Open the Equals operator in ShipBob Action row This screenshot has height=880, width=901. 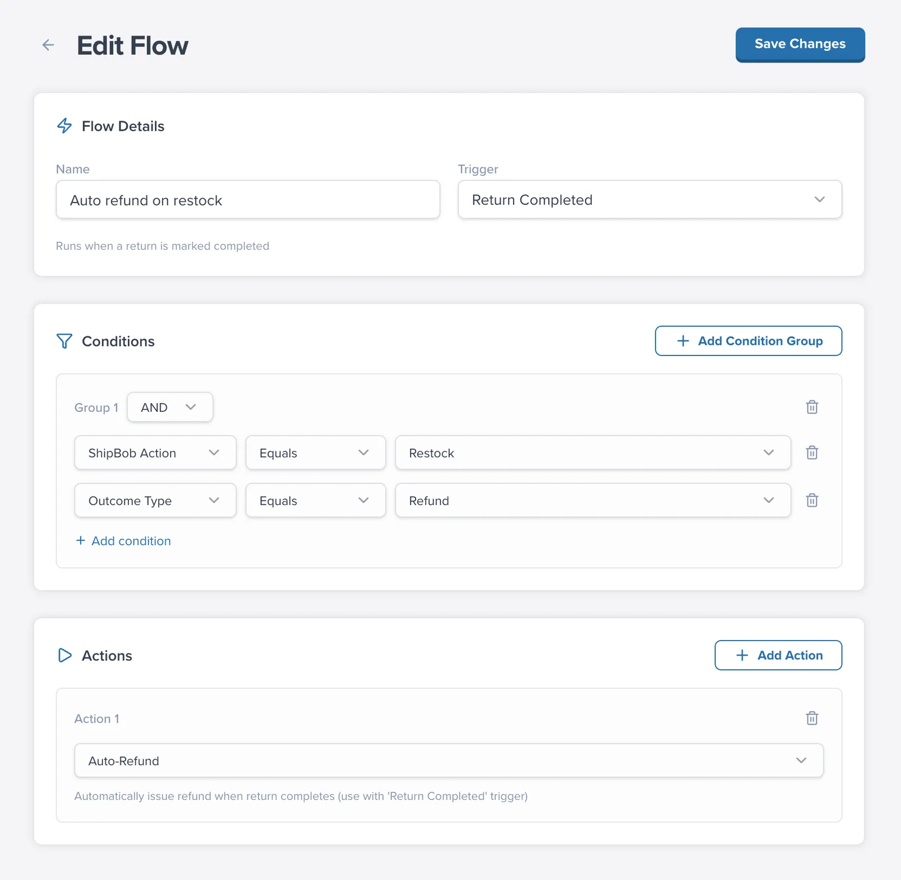315,453
